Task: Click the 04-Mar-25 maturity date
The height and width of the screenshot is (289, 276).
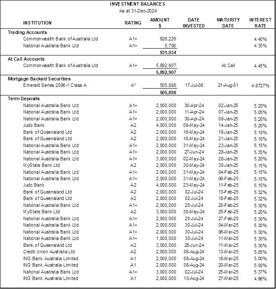Action: tap(228, 225)
